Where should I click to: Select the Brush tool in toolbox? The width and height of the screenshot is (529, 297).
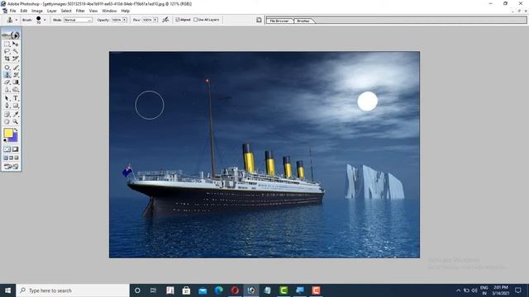[16, 68]
